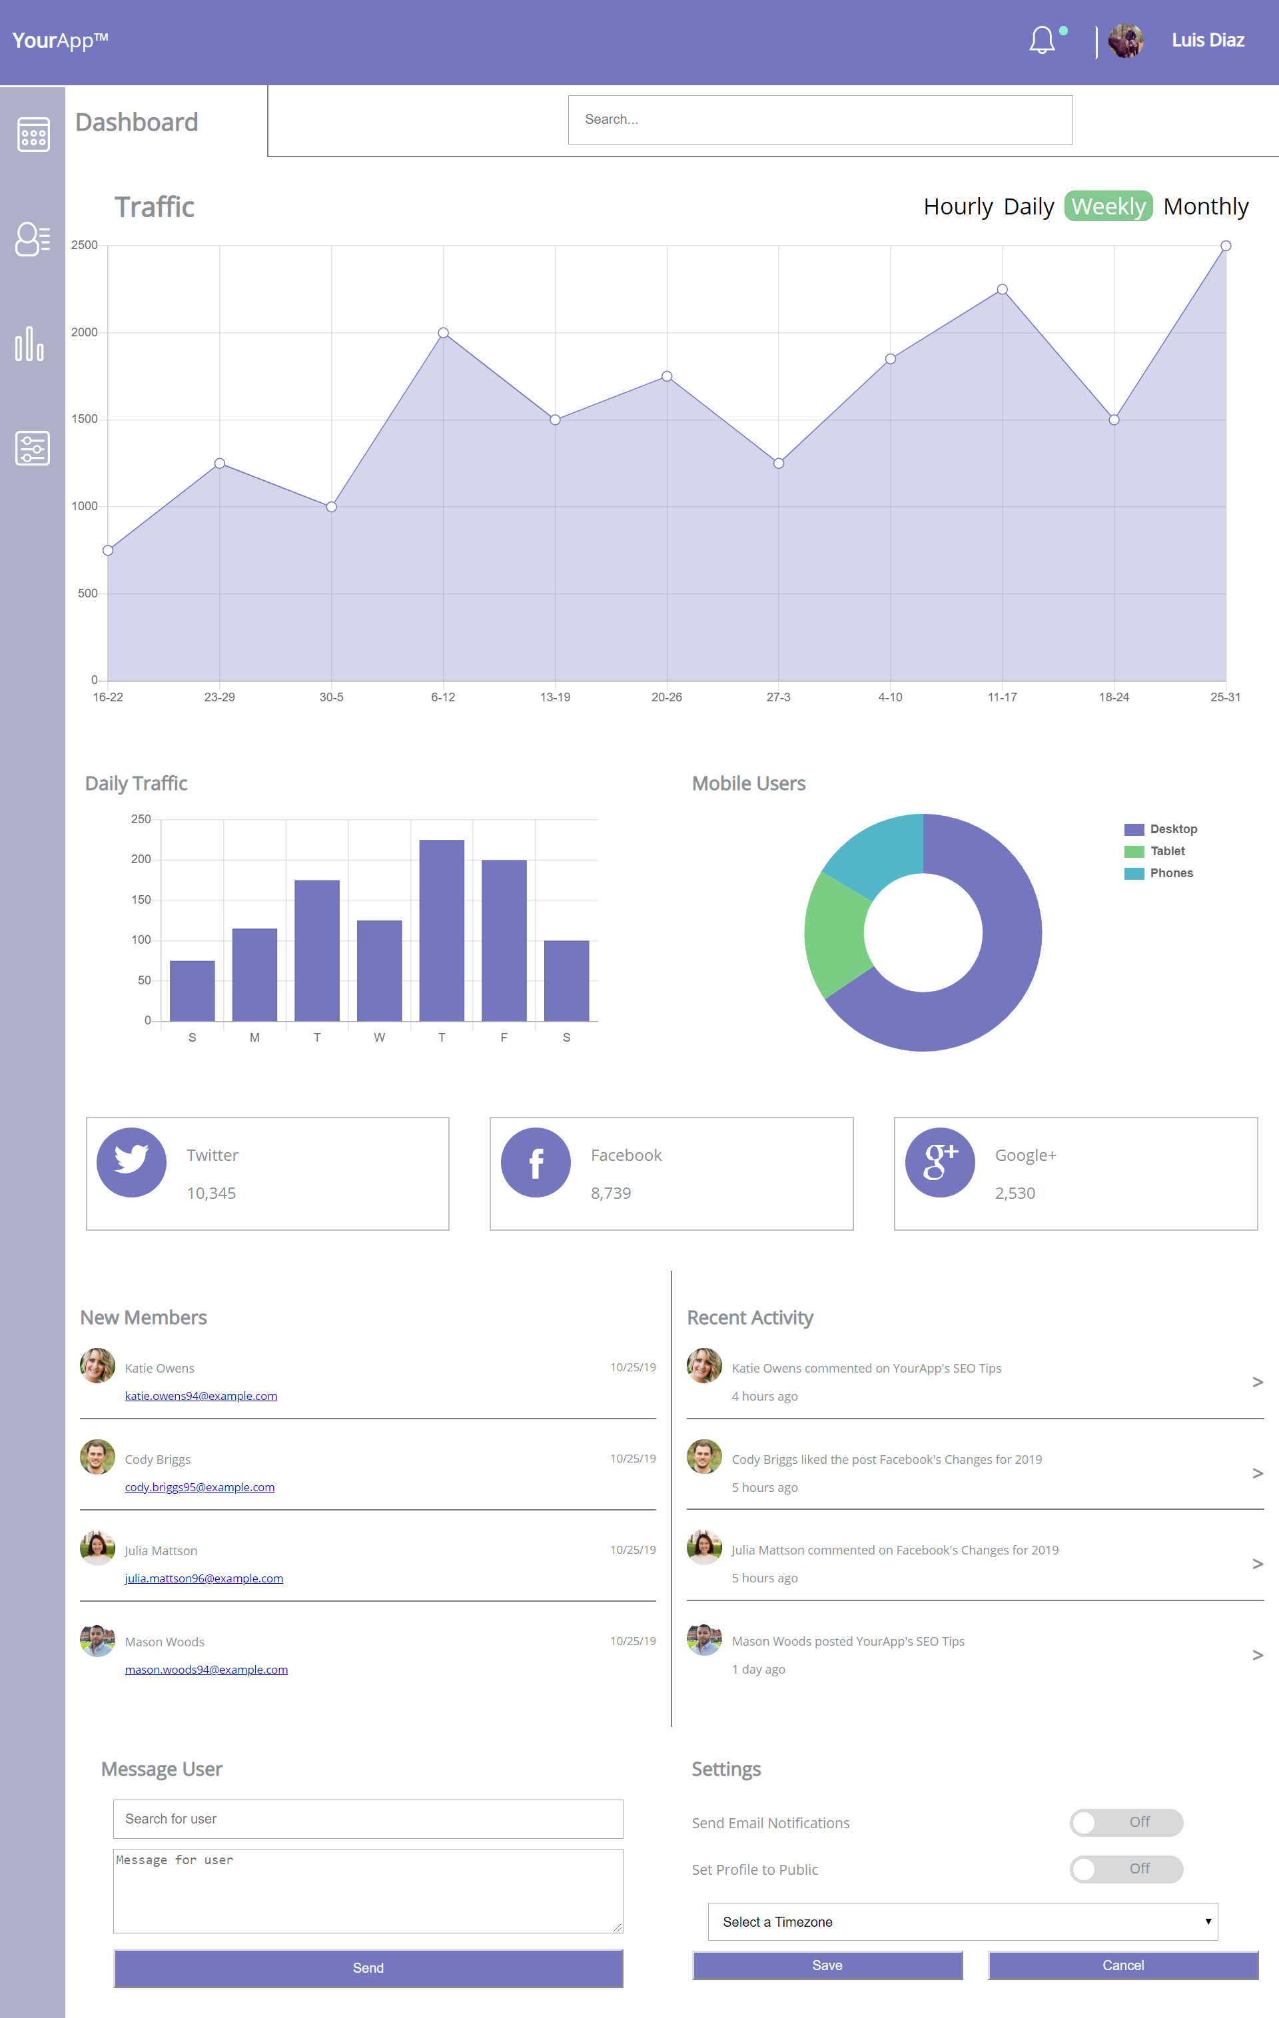The image size is (1279, 2018).
Task: Switch traffic chart to Hourly
Action: coord(957,206)
